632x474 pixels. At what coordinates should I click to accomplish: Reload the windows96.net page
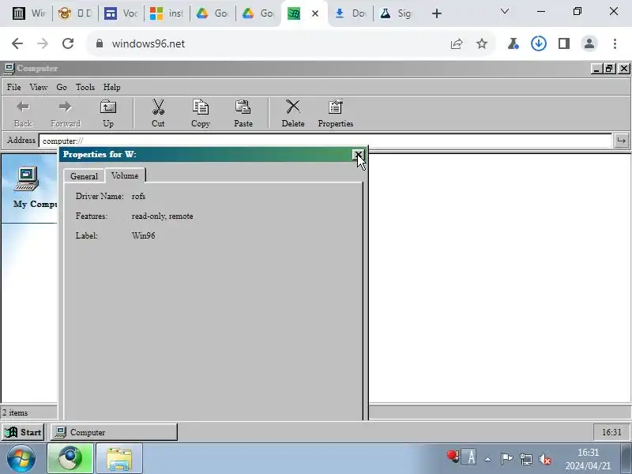pos(68,43)
